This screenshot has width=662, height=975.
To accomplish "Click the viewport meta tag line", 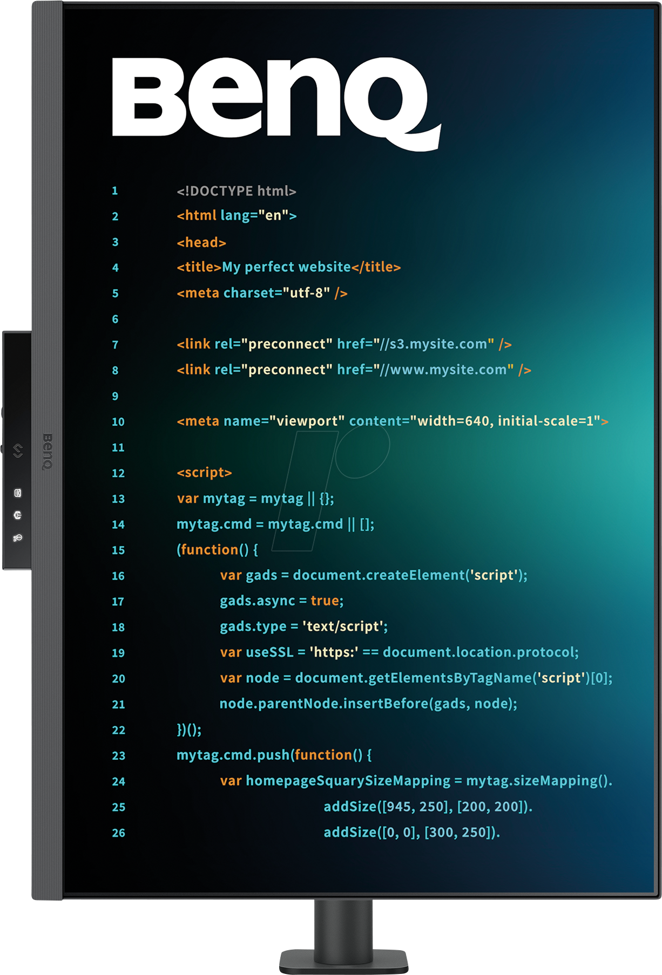I will point(392,421).
